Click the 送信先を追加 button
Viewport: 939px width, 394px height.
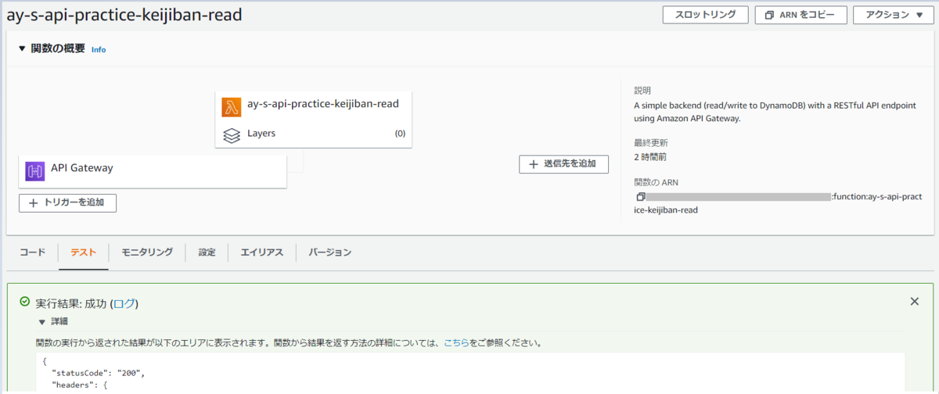563,164
